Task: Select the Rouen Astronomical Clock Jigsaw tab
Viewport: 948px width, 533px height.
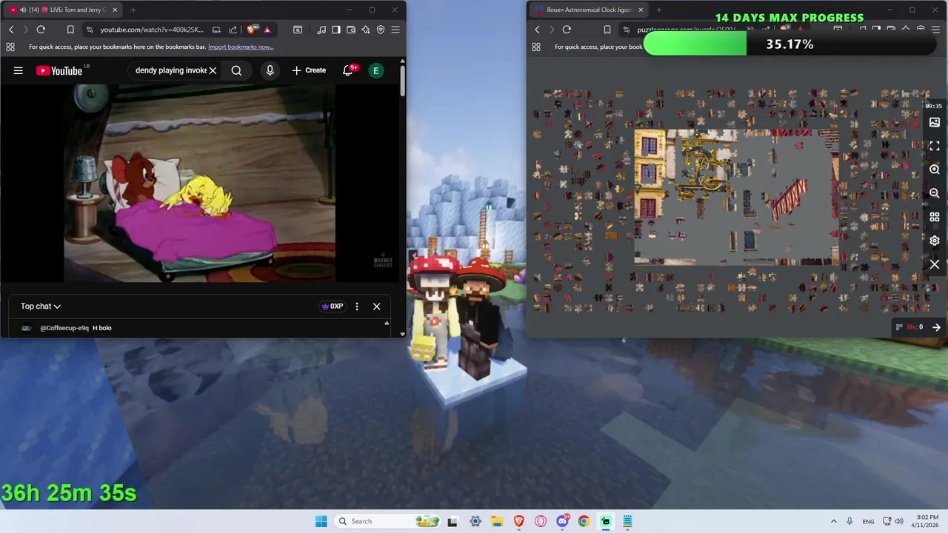Action: pos(589,10)
